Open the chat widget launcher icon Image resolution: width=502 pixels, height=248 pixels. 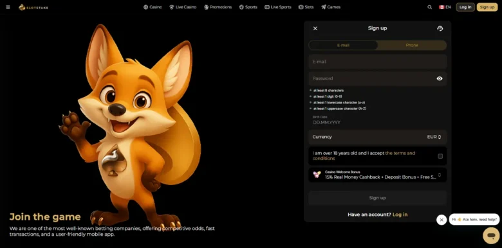point(491,236)
